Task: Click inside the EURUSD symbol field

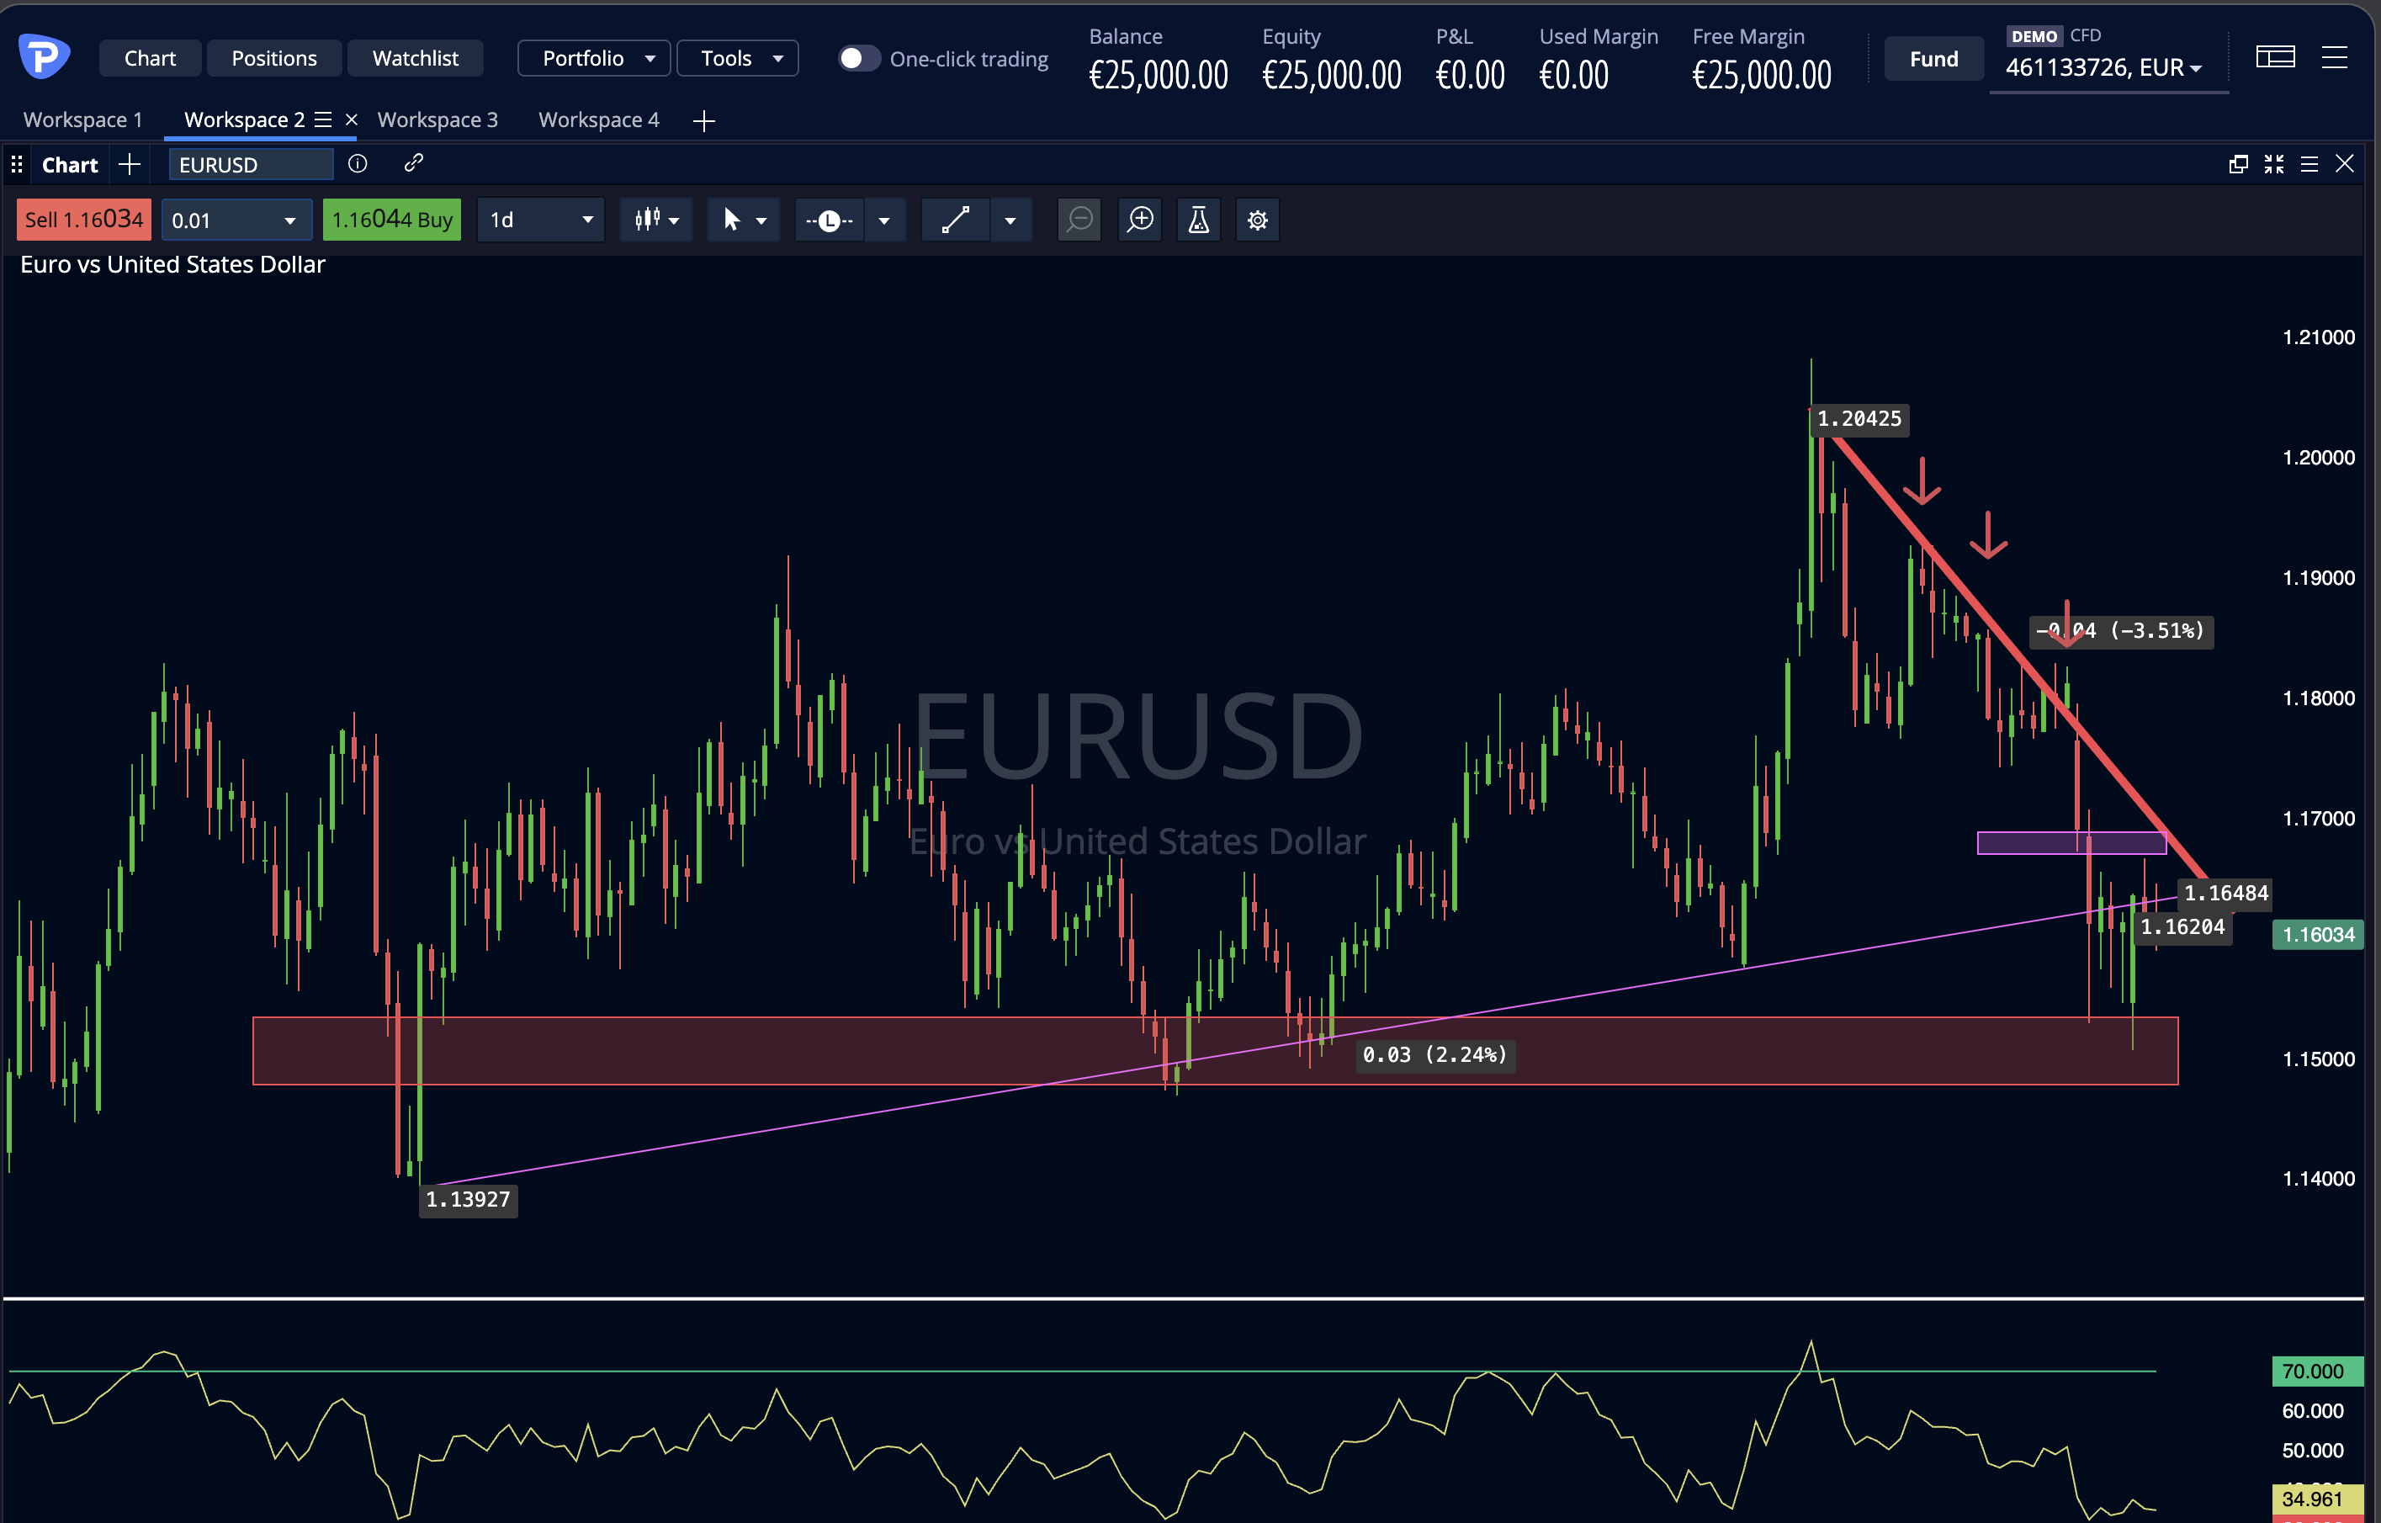Action: pyautogui.click(x=250, y=164)
